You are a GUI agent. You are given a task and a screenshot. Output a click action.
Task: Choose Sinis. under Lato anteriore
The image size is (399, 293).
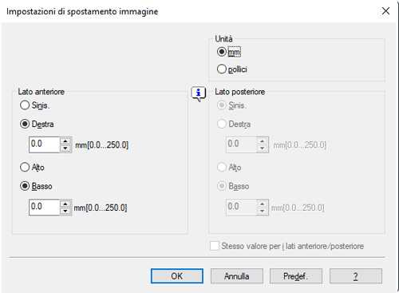pos(25,105)
